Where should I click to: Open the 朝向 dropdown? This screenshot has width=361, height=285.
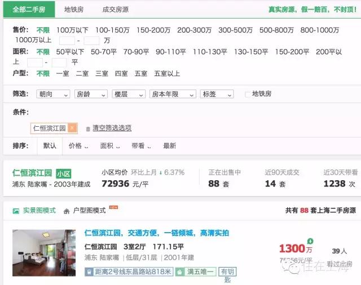[53, 94]
